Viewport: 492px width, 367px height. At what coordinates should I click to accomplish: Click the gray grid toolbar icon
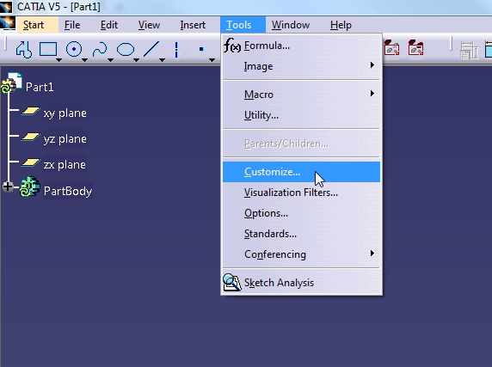tap(469, 50)
